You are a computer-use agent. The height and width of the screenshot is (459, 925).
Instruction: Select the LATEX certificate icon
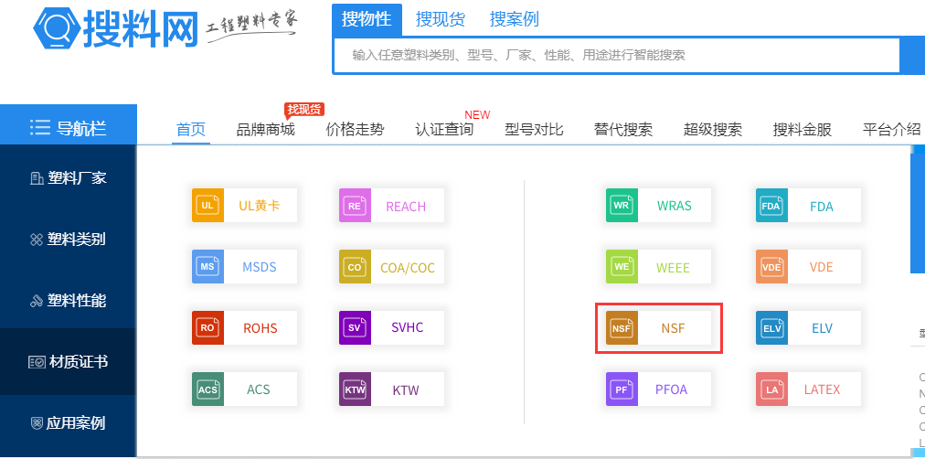click(771, 389)
